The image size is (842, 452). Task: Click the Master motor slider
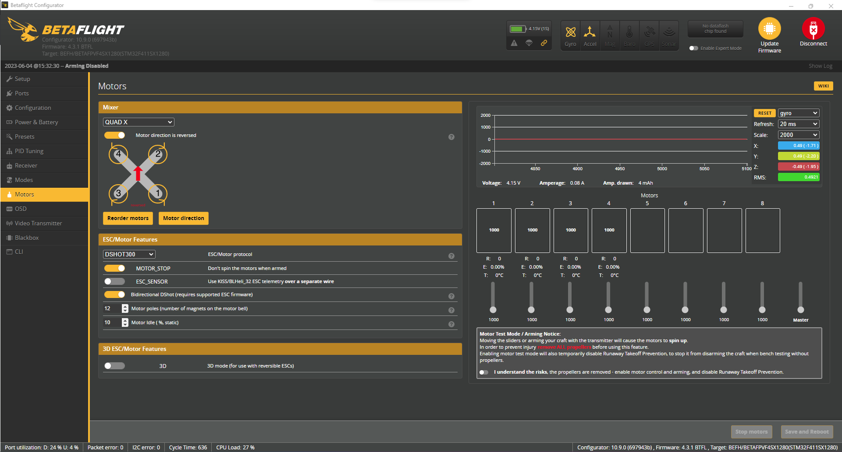pos(800,297)
